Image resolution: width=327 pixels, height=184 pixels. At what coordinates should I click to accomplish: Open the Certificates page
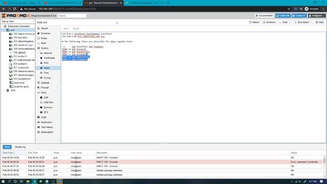49,58
